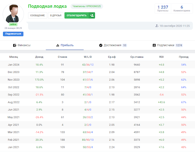Open the 6 Комментариев counter

(x=182, y=8)
